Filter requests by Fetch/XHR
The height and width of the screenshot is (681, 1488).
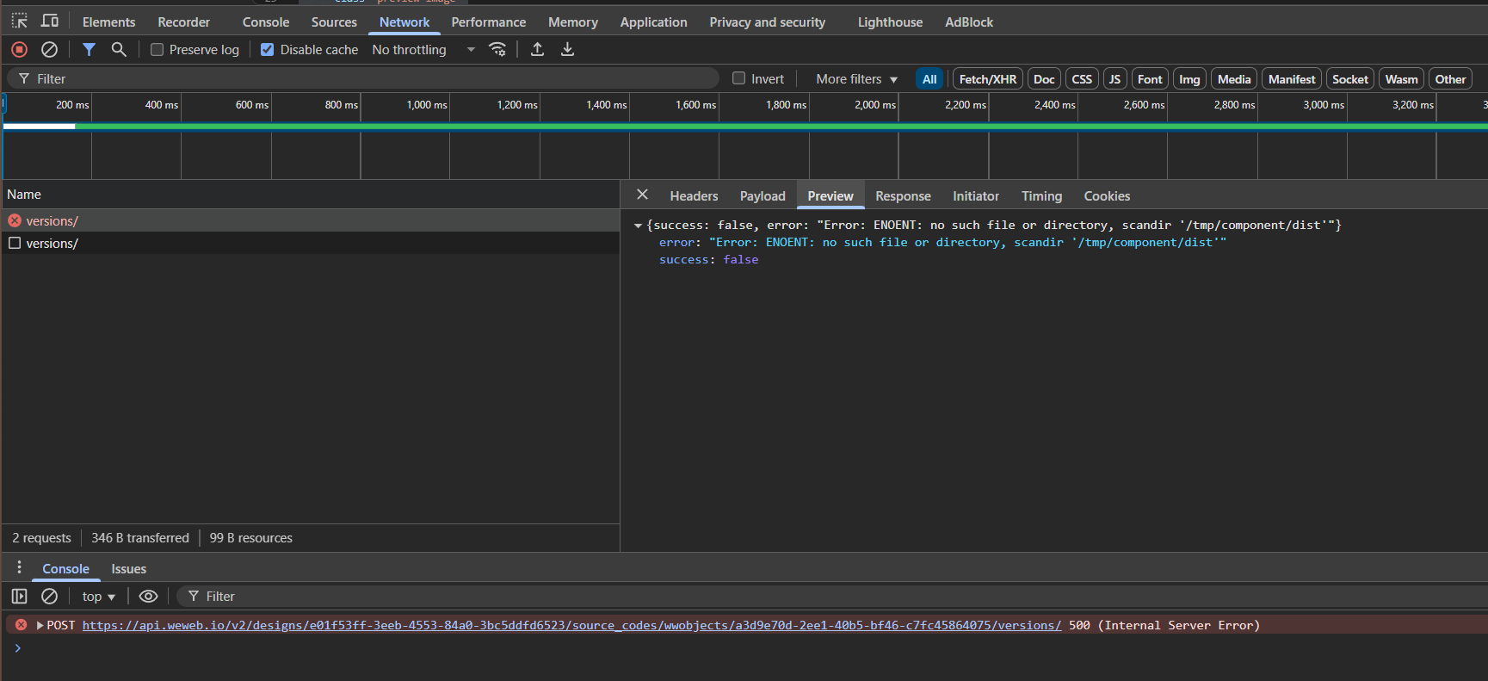[x=987, y=79]
